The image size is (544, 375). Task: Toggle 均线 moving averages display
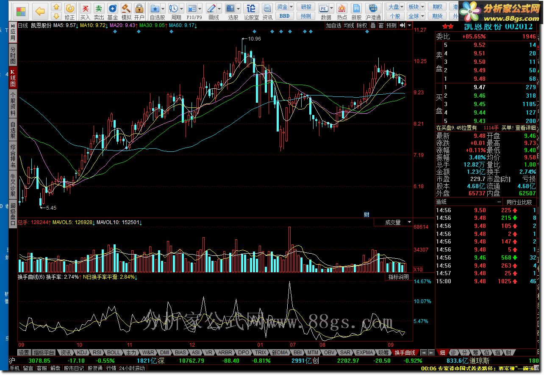[349, 25]
